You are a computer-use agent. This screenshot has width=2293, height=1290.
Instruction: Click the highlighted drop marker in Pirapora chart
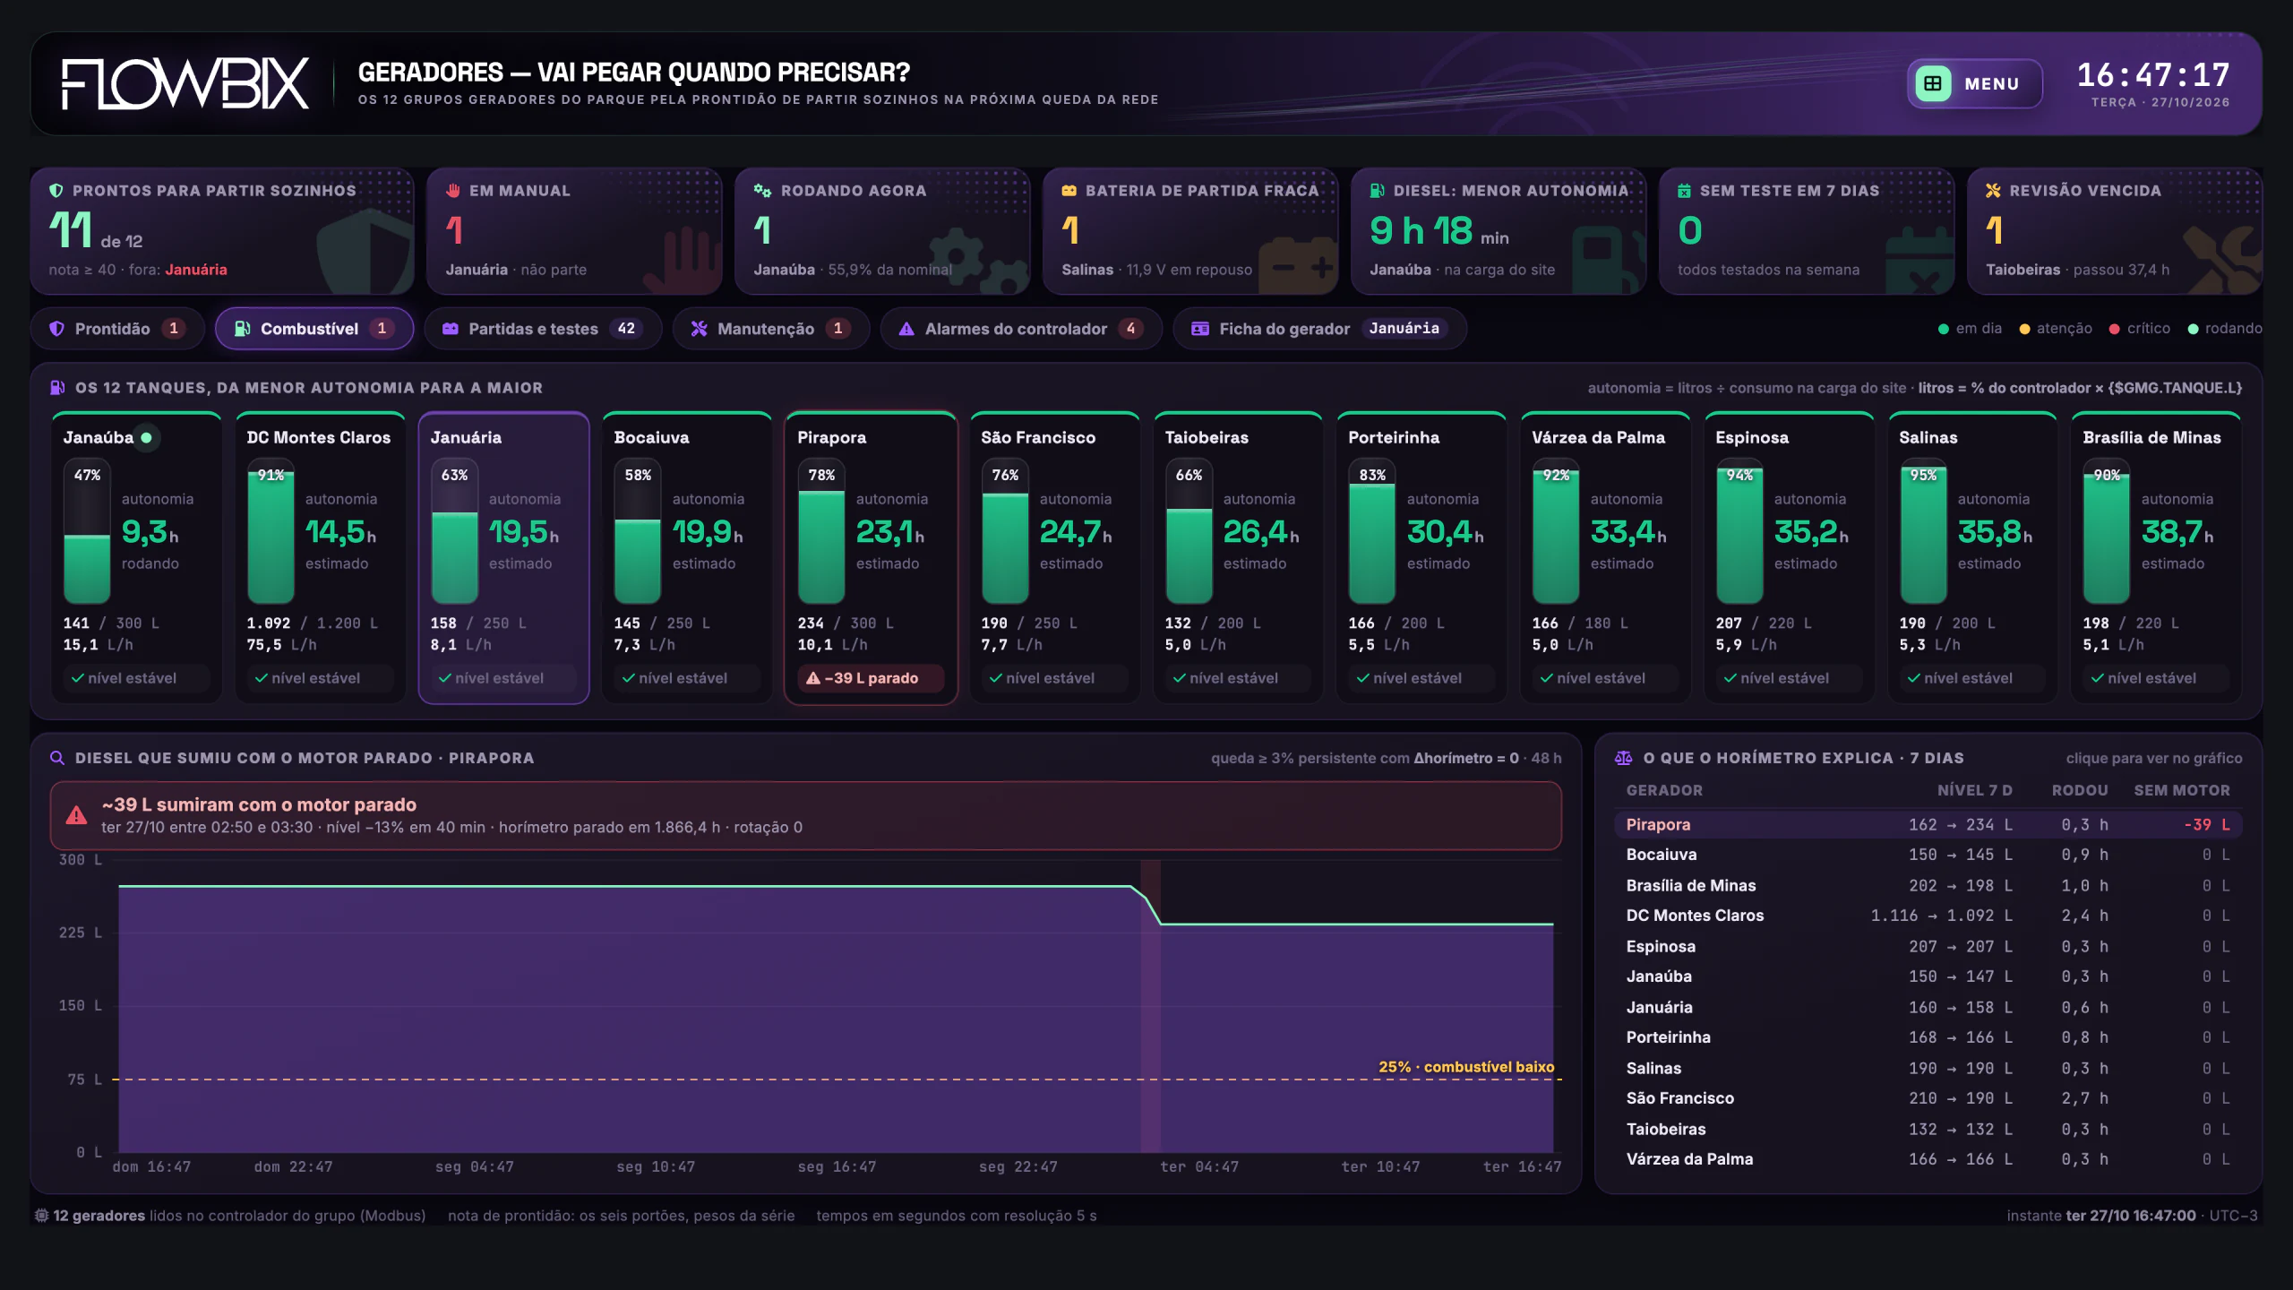click(x=1150, y=1006)
